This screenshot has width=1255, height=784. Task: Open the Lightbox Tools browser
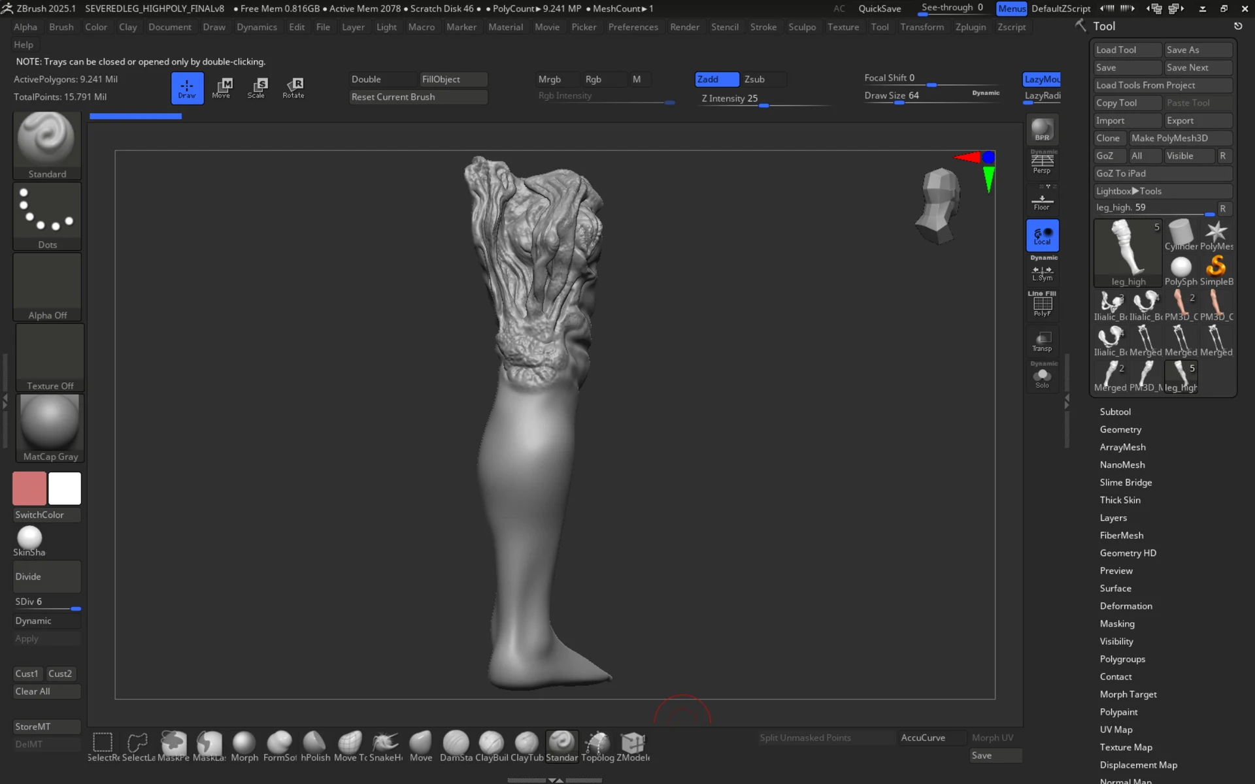[x=1163, y=191]
